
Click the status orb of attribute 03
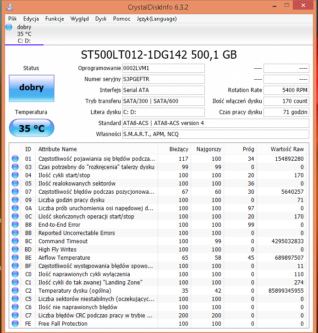15,167
